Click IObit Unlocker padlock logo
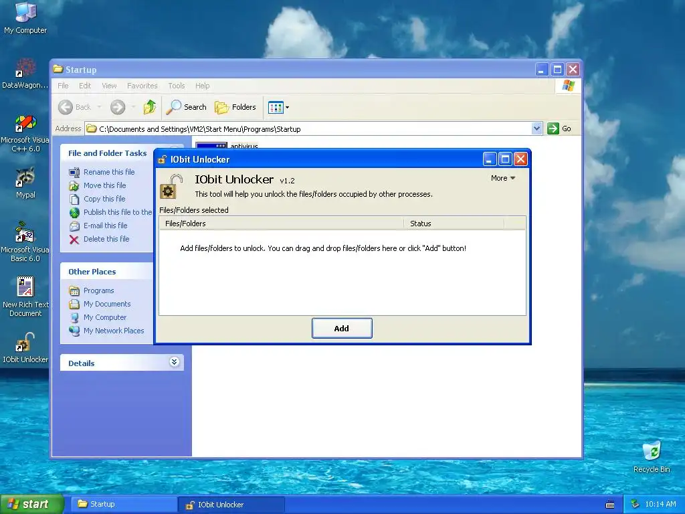Screen dimensions: 685x514 click(x=171, y=187)
